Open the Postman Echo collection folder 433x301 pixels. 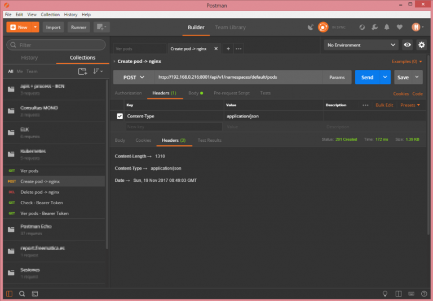coord(54,230)
